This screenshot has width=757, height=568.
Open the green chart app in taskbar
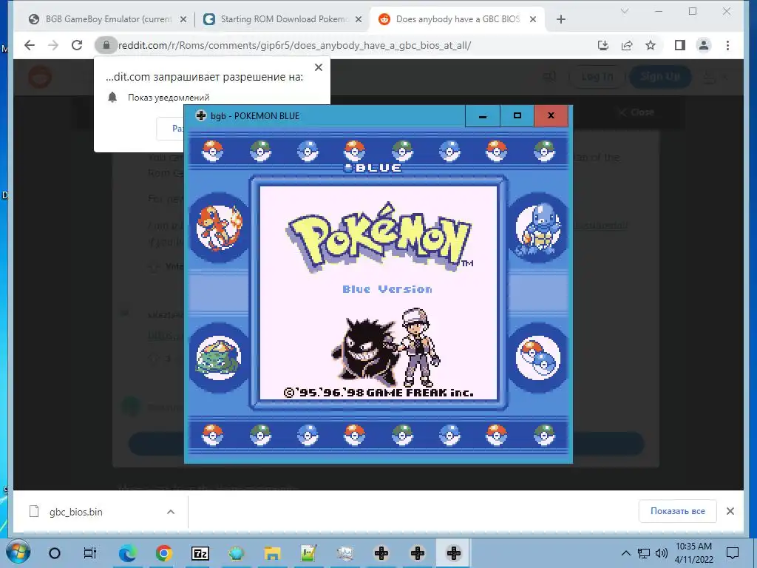pyautogui.click(x=308, y=553)
